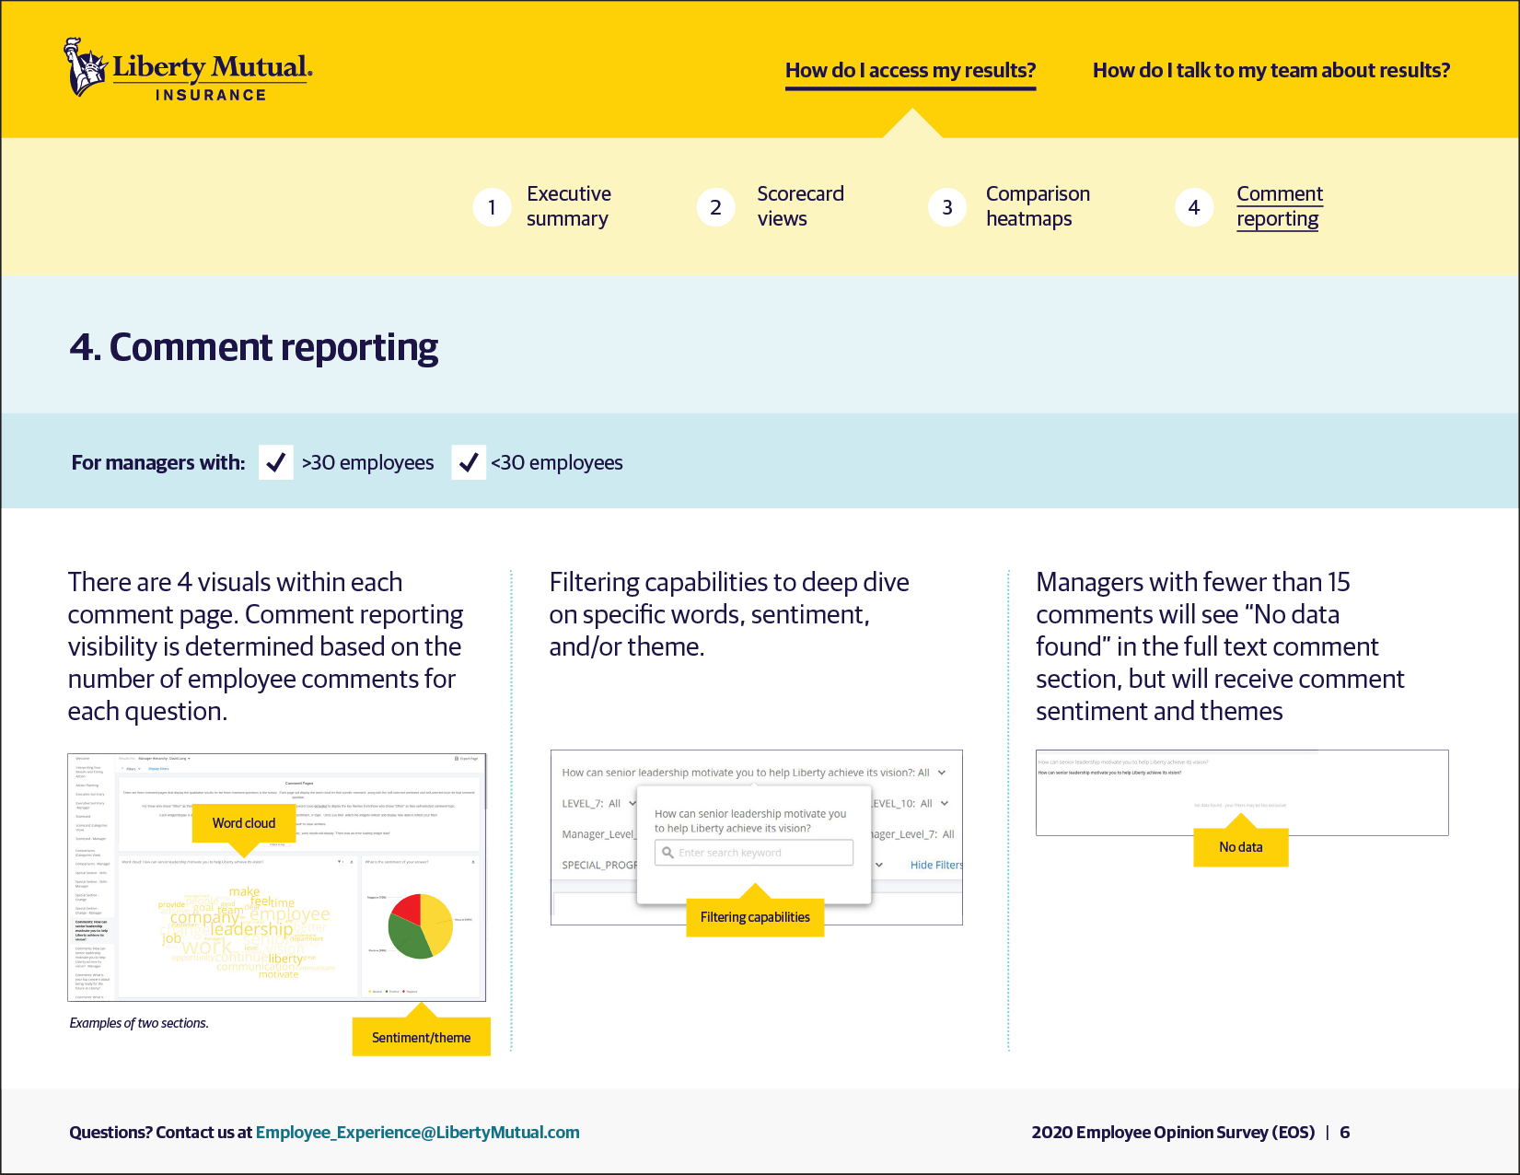The image size is (1520, 1175).
Task: Open 'How do I talk to my team about results?' tab
Action: click(x=1271, y=71)
